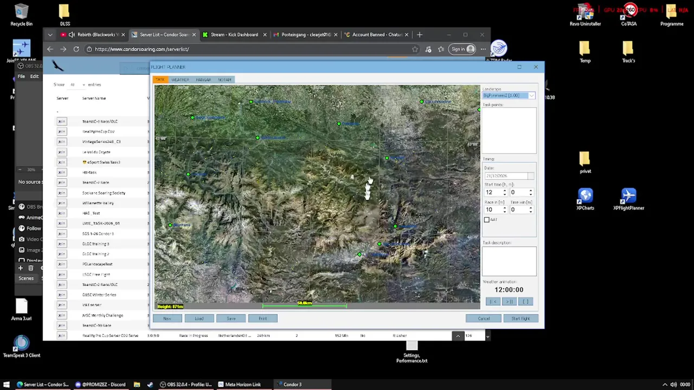This screenshot has width=694, height=390.
Task: Click the New task button
Action: [167, 318]
